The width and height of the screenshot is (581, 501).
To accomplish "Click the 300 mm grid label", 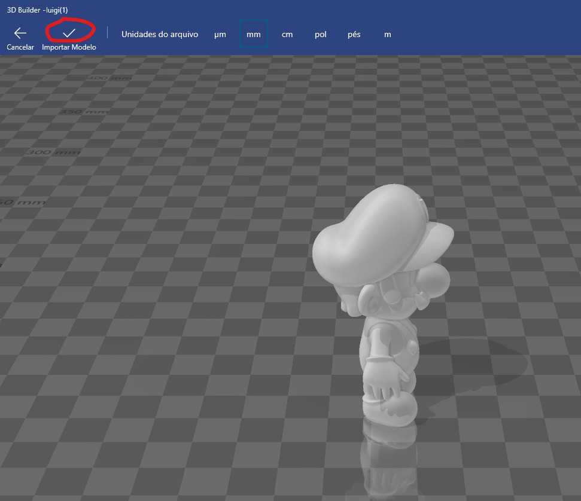I will point(53,152).
